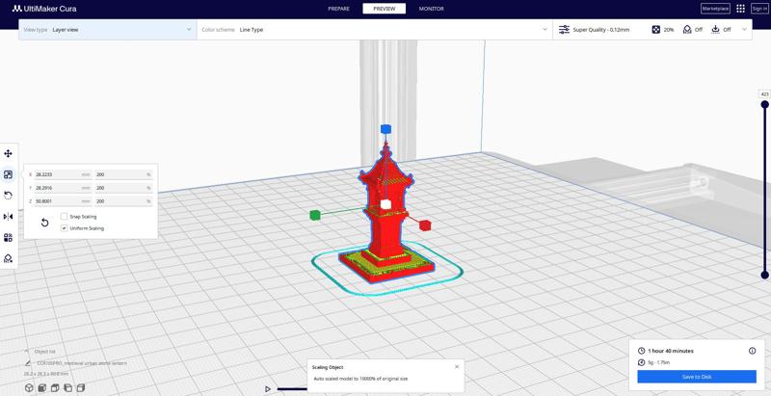Select the PREVIEW stage tab
Viewport: 771px width, 396px height.
(x=384, y=9)
